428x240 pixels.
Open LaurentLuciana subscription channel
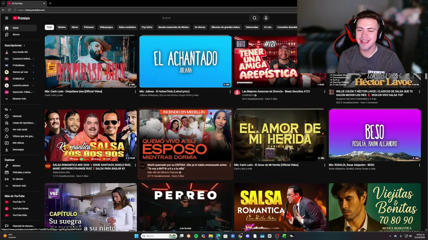pos(20,85)
